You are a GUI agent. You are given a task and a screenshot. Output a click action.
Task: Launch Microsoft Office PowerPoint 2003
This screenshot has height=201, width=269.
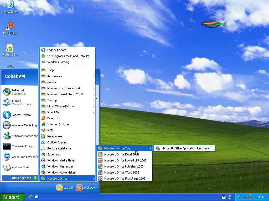[x=124, y=160]
